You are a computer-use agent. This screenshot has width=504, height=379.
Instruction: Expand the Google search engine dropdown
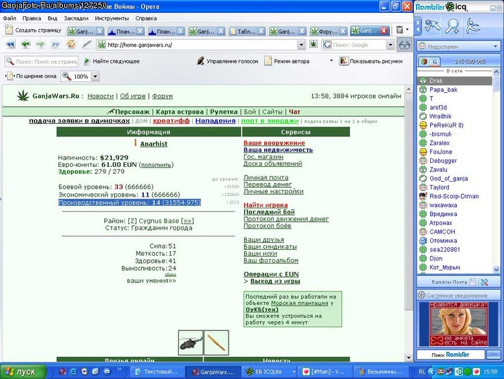(390, 45)
